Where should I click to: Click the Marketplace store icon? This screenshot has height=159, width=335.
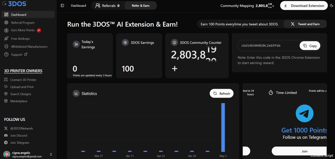6,101
